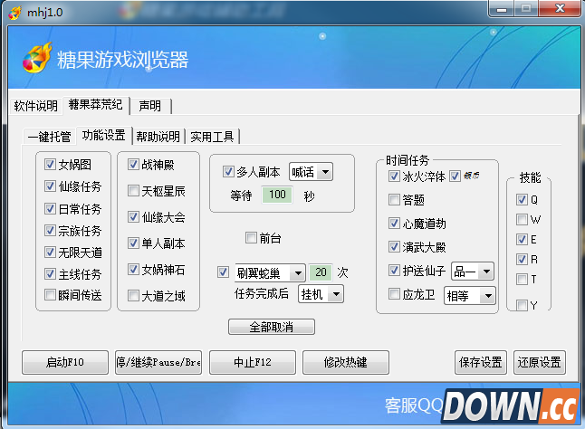The width and height of the screenshot is (585, 429).
Task: Switch to the 一键托管 sub-tab
Action: (49, 137)
